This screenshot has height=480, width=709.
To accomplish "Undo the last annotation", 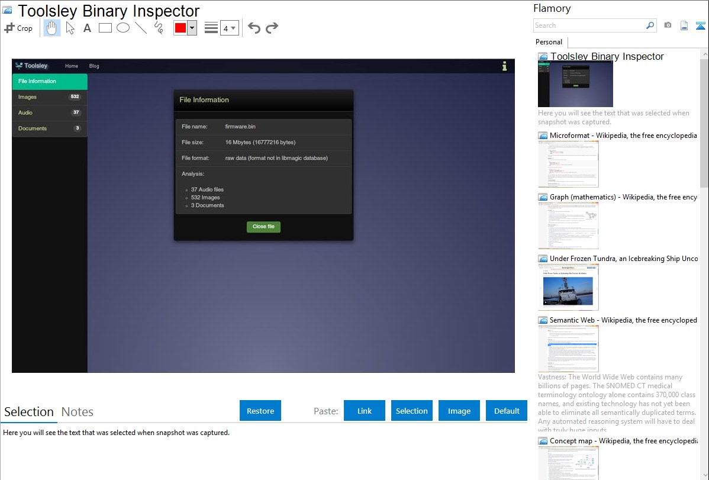I will [254, 28].
